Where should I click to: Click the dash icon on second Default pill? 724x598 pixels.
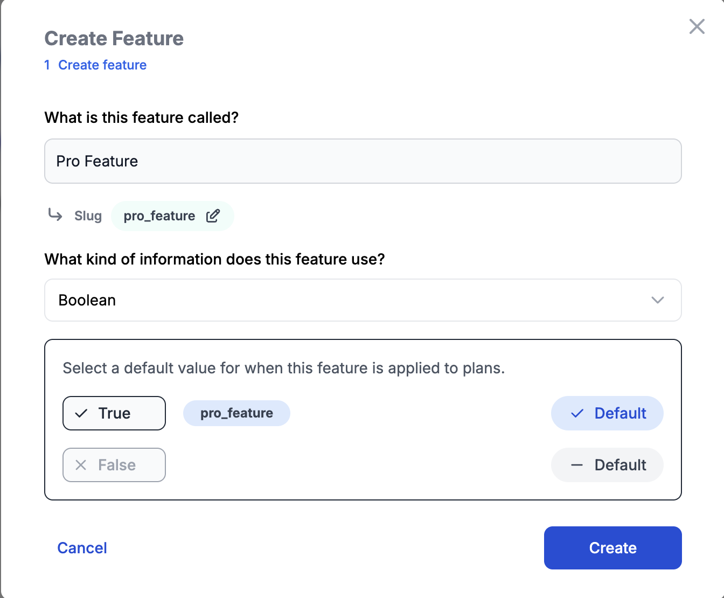click(x=577, y=465)
